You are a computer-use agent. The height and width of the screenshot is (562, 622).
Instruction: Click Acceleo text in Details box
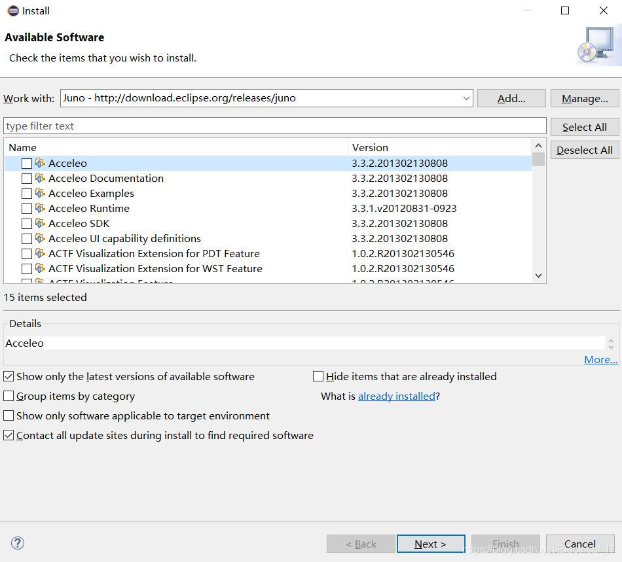coord(25,343)
